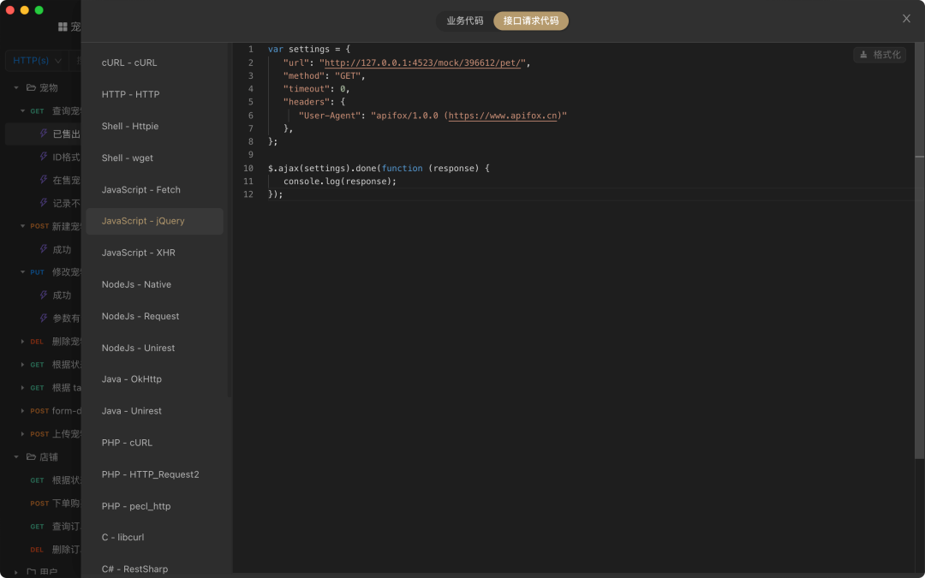
Task: Click the 格式化 format button
Action: point(880,55)
